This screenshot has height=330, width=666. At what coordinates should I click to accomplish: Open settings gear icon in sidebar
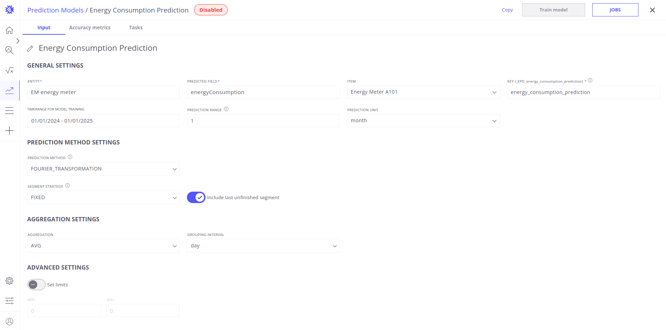[10, 281]
